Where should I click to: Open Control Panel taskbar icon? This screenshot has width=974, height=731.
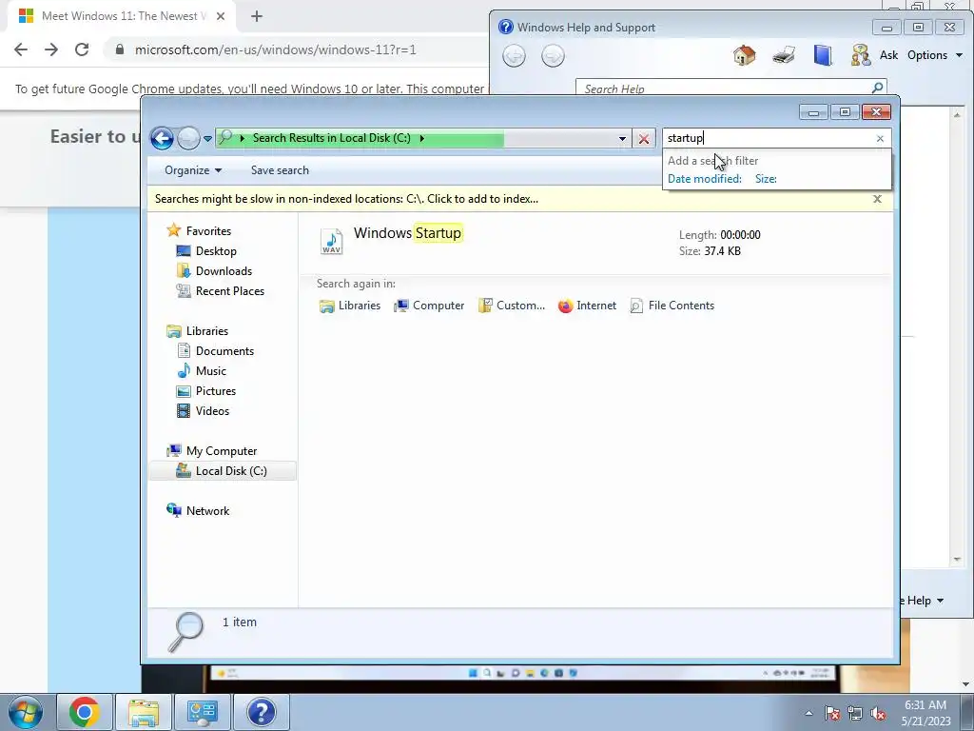tap(203, 712)
